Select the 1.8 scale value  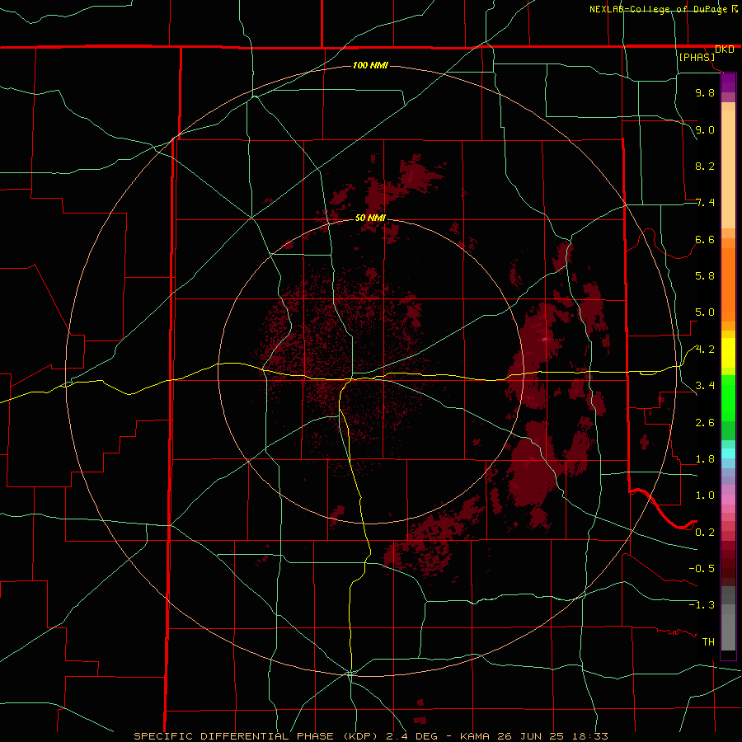[x=705, y=459]
